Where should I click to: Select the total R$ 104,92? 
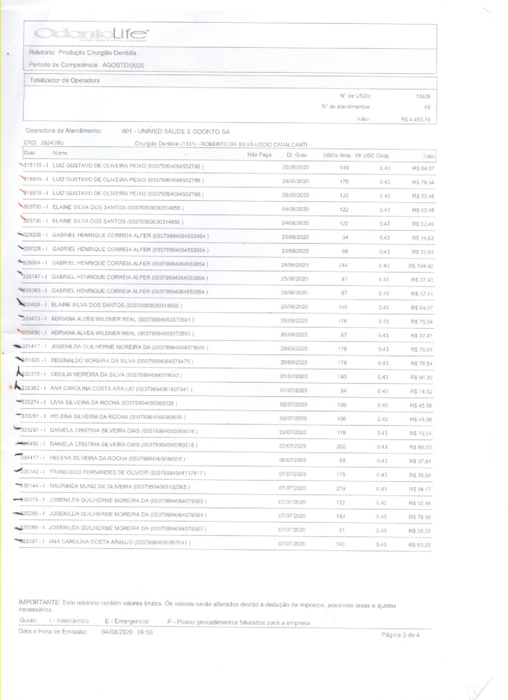[x=421, y=266]
